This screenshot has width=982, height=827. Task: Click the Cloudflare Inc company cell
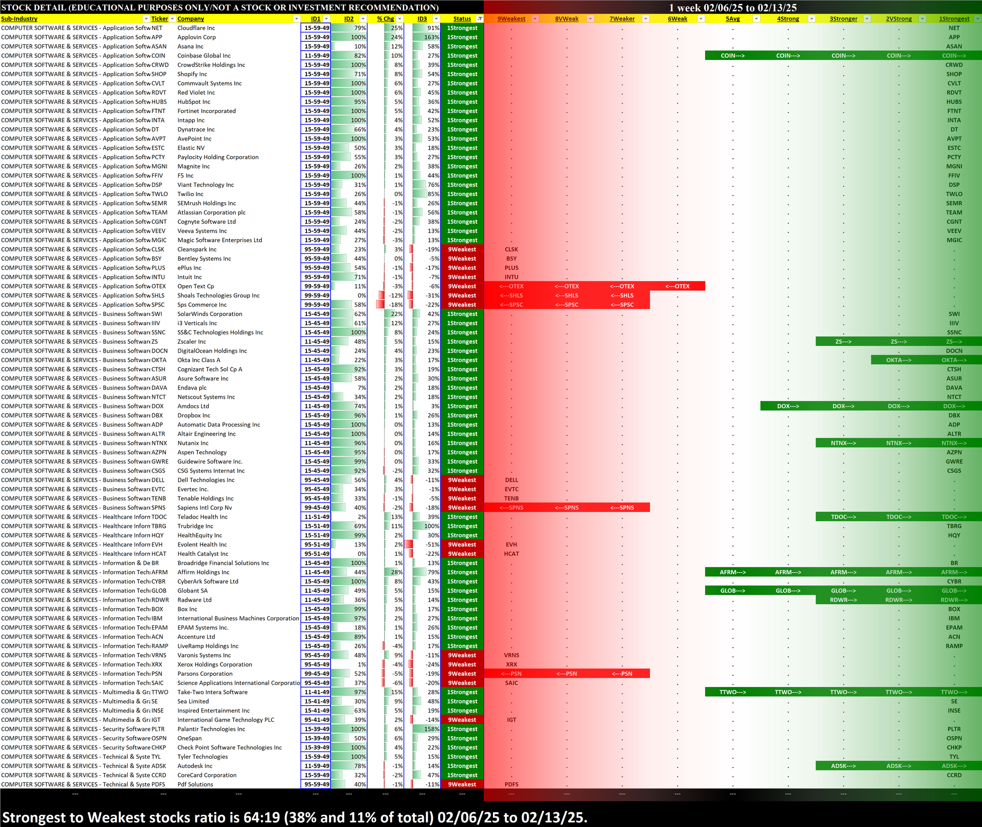coord(196,28)
